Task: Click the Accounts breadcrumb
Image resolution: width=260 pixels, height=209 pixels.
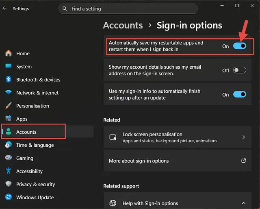Action: tap(123, 25)
